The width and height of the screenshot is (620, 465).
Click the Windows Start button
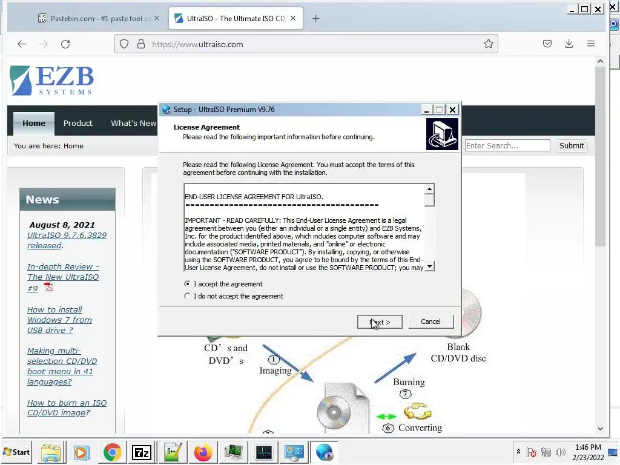pos(16,452)
